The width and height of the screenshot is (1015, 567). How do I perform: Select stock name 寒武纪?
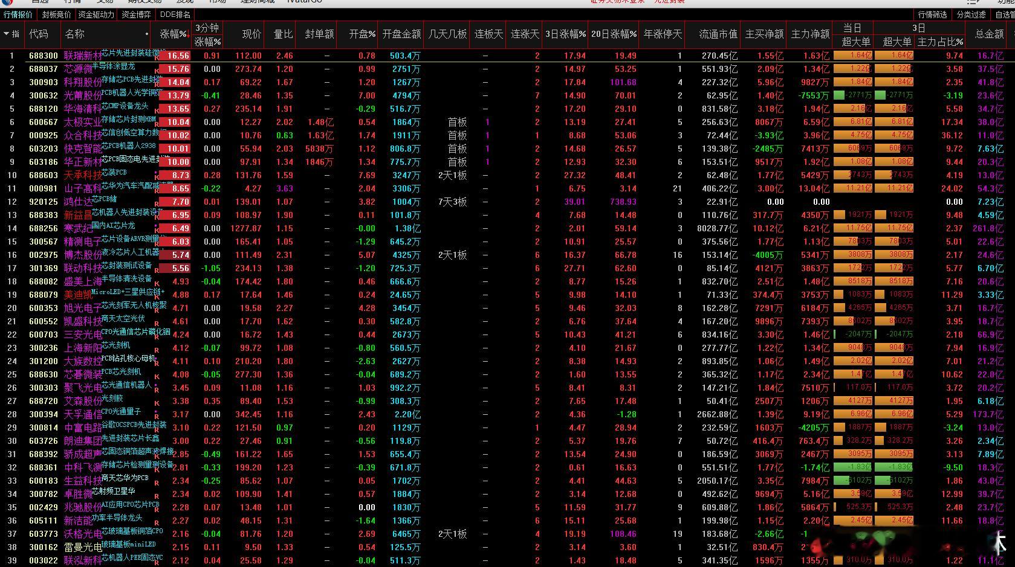pyautogui.click(x=78, y=228)
